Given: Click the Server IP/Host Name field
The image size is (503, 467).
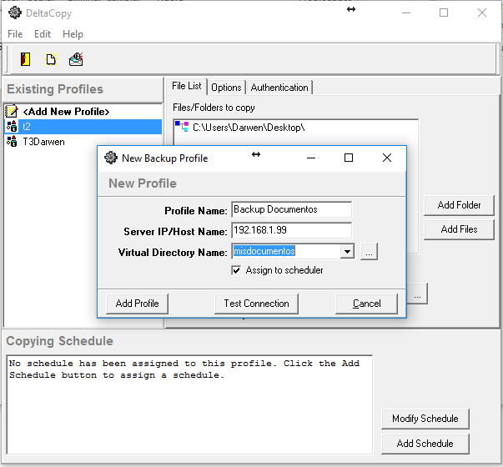Looking at the screenshot, I should 291,230.
